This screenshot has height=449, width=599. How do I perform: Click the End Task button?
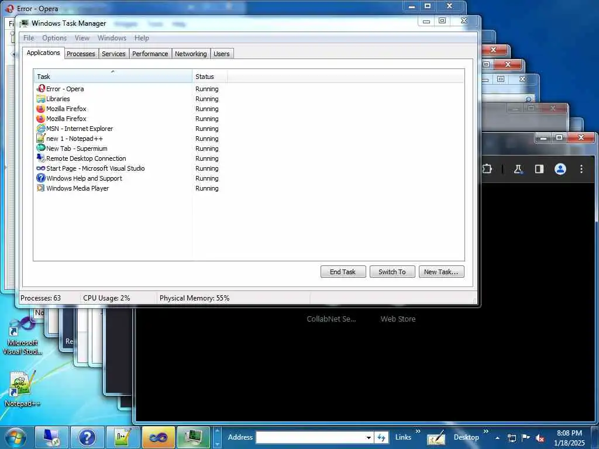(x=343, y=272)
